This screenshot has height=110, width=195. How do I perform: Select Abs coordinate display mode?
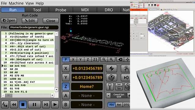click(x=111, y=105)
